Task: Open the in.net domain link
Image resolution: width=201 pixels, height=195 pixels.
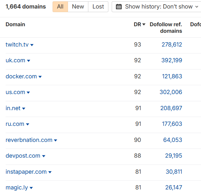Action: coord(13,108)
